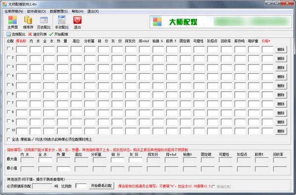Toggle the 全选 select-all checkbox
This screenshot has width=296, height=195.
coord(8,139)
